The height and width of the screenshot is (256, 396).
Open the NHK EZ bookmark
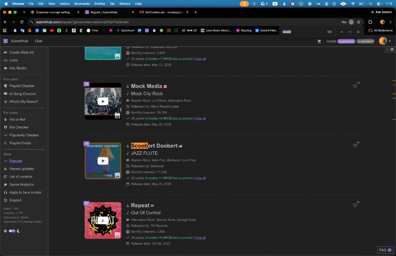(189, 30)
